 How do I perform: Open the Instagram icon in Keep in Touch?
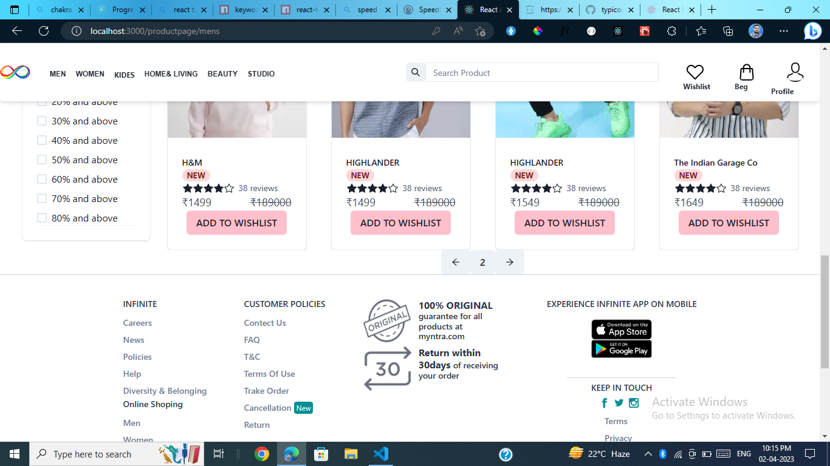634,403
